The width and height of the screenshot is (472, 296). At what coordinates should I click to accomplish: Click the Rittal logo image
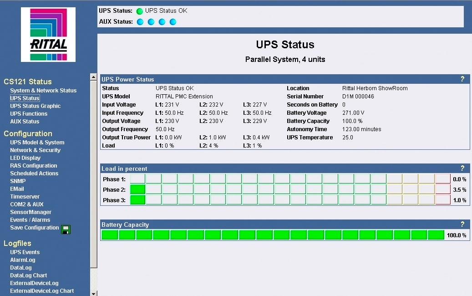point(48,35)
